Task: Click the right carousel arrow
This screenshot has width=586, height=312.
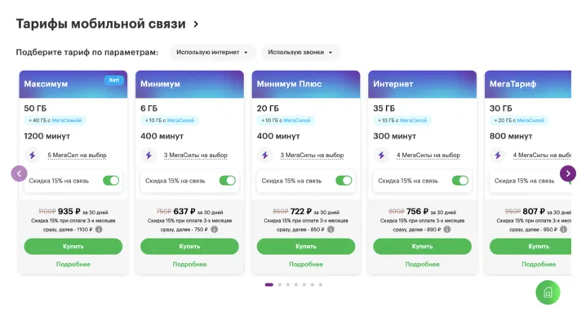Action: (568, 174)
